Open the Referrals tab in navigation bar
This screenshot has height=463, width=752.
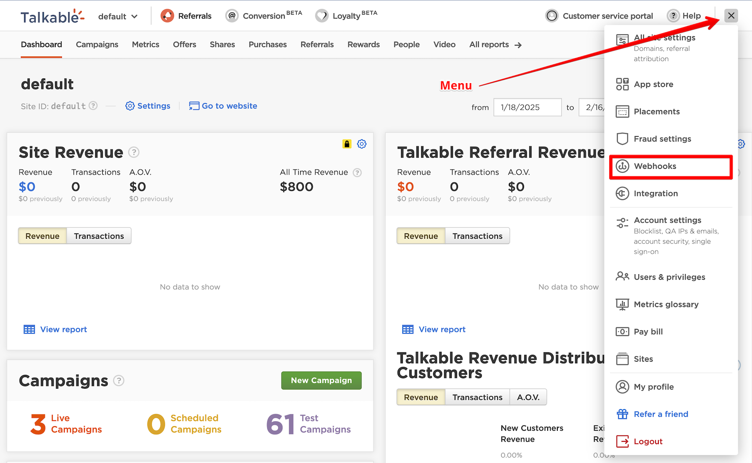coord(317,44)
